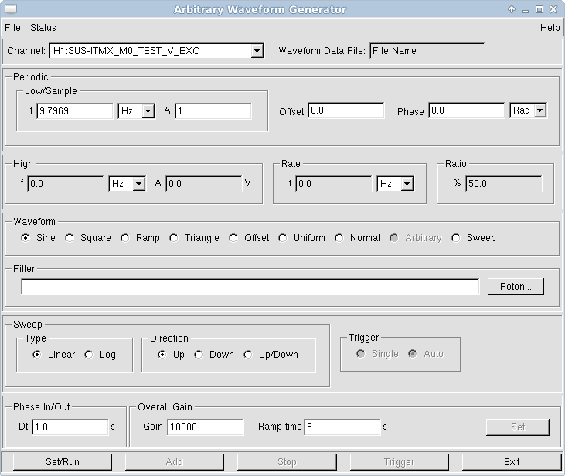Click the Phase input field
The image size is (565, 476).
[467, 110]
